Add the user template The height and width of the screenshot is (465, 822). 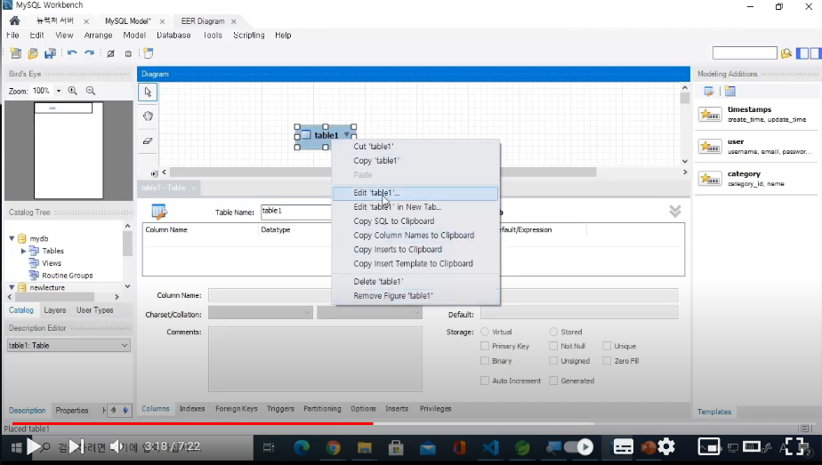point(757,146)
